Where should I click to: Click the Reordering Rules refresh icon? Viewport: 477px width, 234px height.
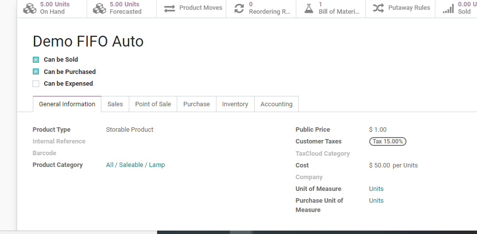[239, 8]
